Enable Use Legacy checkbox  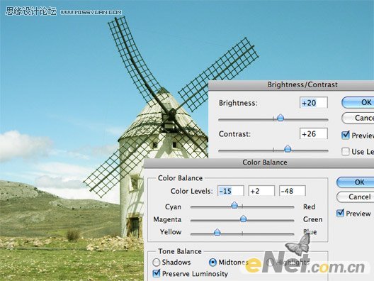click(346, 151)
